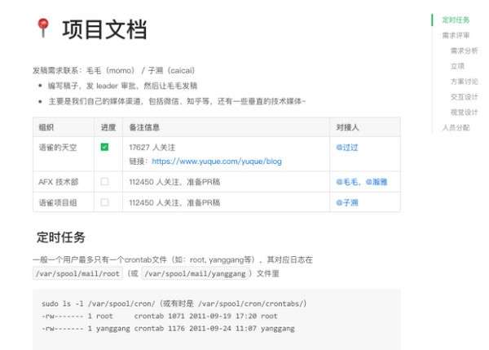
Task: Click the 对接人 table column header
Action: click(347, 127)
